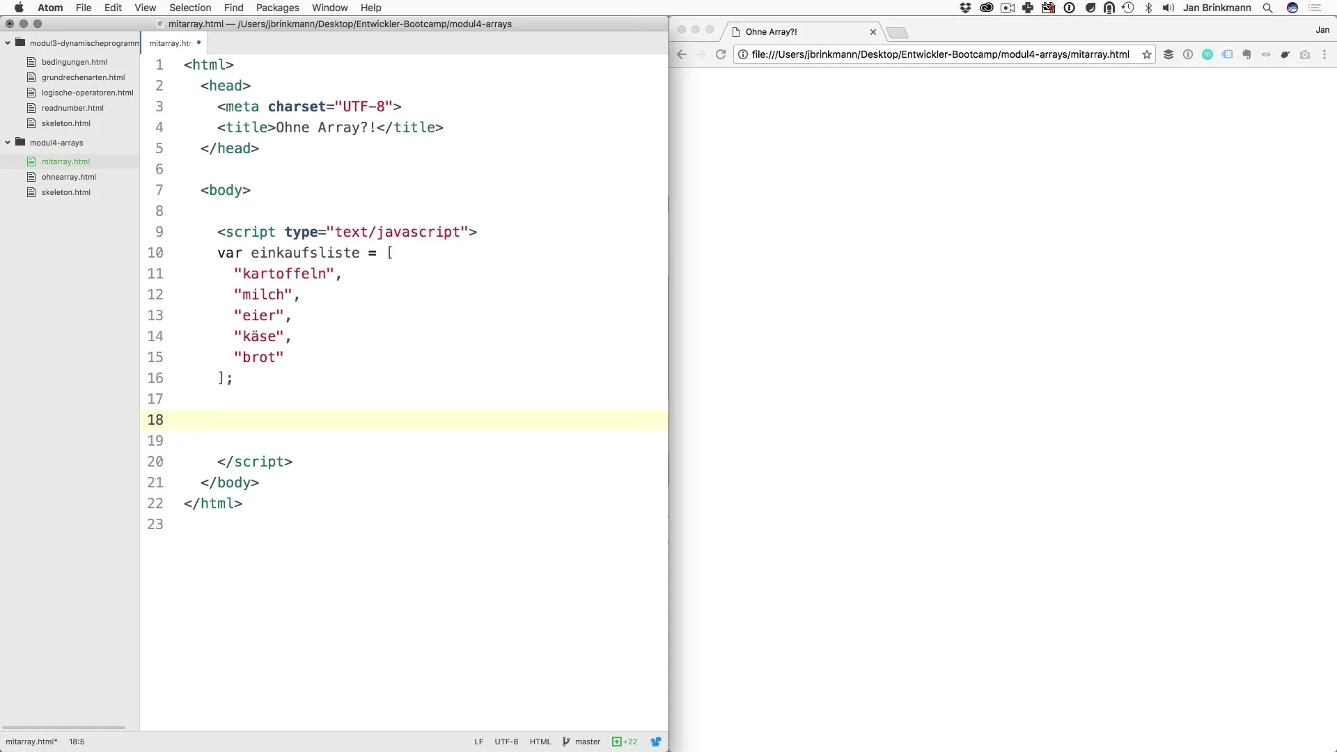Open the Packages menu

coord(277,8)
